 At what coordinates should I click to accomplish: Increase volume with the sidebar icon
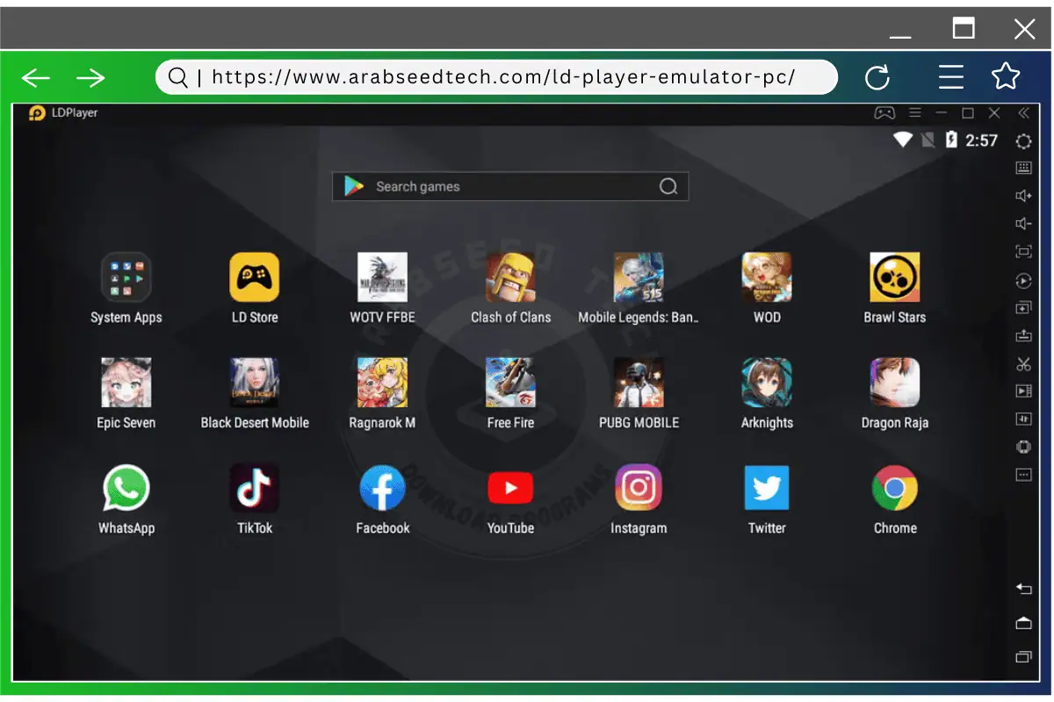pyautogui.click(x=1024, y=196)
